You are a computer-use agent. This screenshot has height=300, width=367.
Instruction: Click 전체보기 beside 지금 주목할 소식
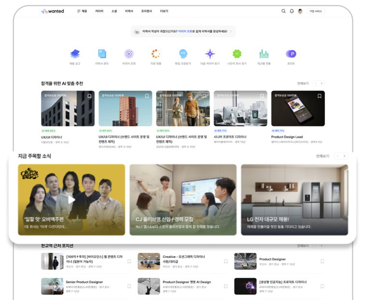click(x=323, y=156)
